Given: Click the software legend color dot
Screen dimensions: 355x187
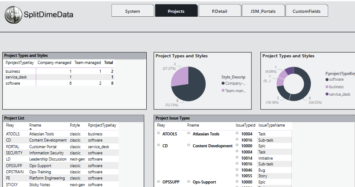Looking at the screenshot, I should click(327, 79).
